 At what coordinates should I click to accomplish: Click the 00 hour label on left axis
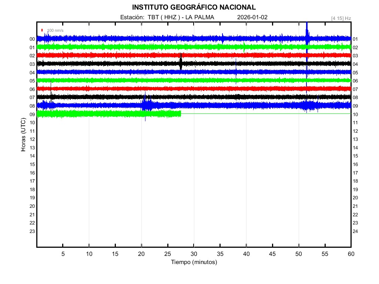click(32, 39)
